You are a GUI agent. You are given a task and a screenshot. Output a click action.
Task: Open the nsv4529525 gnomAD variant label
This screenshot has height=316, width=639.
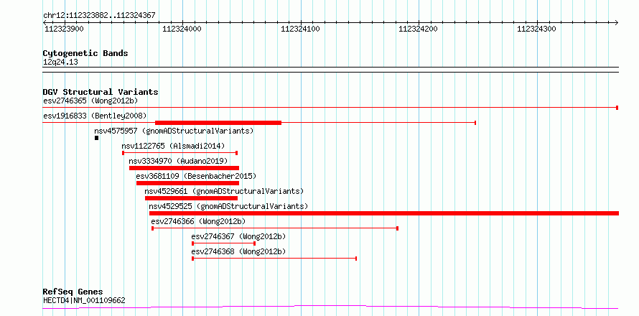click(228, 206)
